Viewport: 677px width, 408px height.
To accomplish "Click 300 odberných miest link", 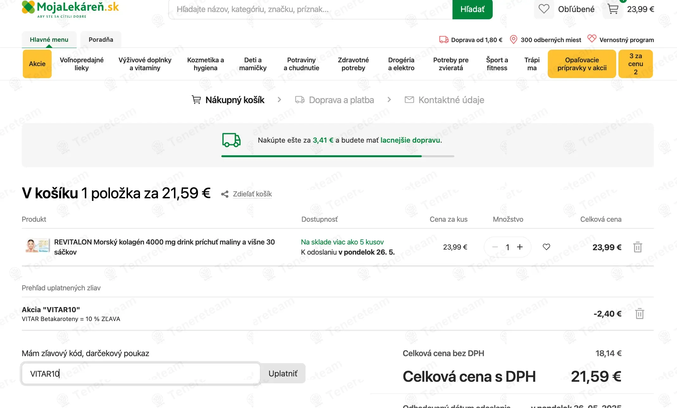I will coord(551,40).
